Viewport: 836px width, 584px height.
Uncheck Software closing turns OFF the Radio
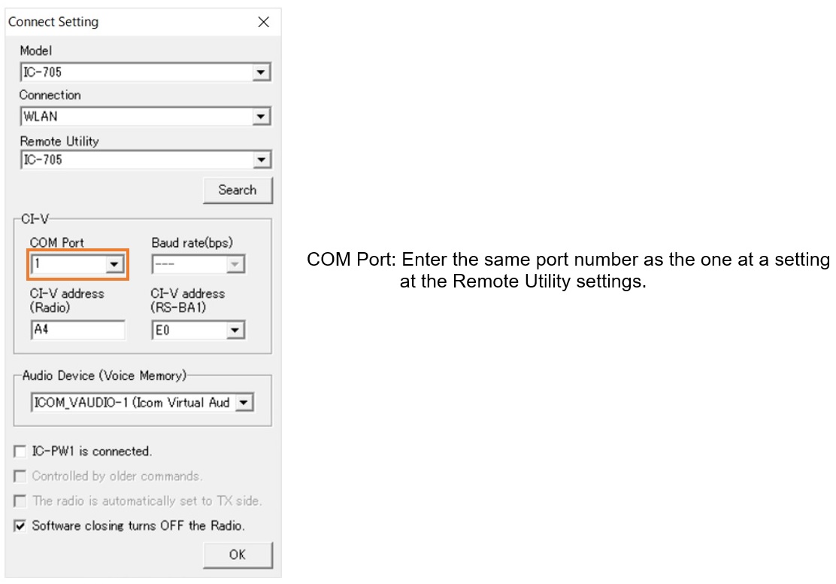pyautogui.click(x=20, y=526)
